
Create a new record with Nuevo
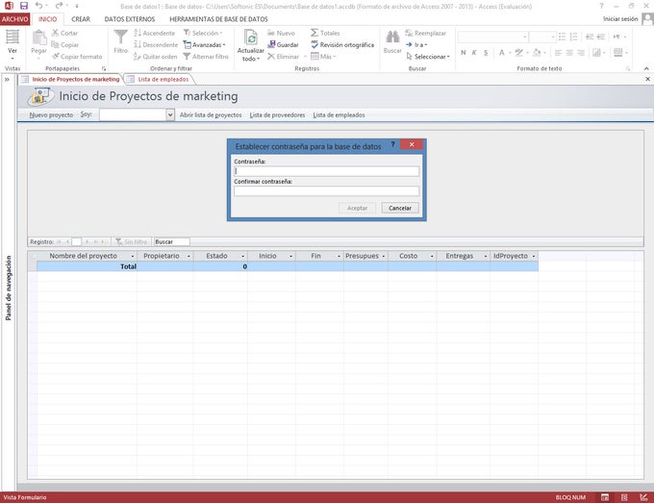click(x=281, y=33)
